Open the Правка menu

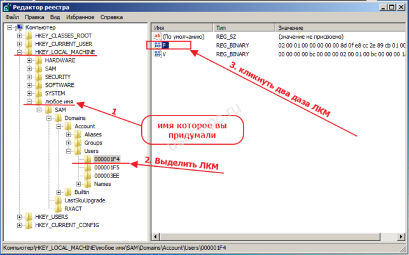pyautogui.click(x=34, y=17)
